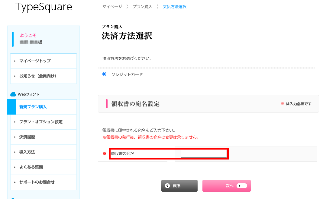Screen dimensions: 326x199
Task: Click the back arrow icon in 戻る button
Action: 168,186
